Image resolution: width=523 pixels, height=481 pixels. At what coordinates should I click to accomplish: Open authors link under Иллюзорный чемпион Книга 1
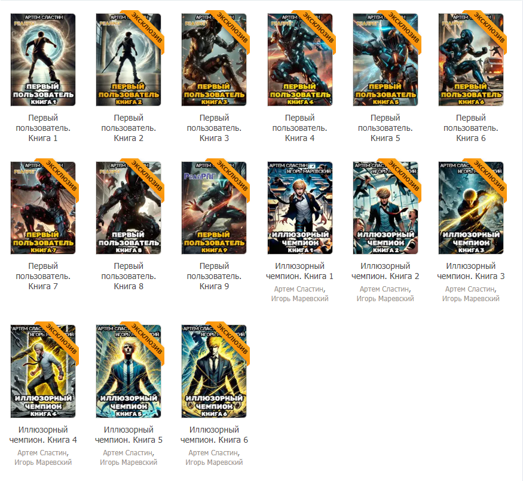click(x=300, y=293)
